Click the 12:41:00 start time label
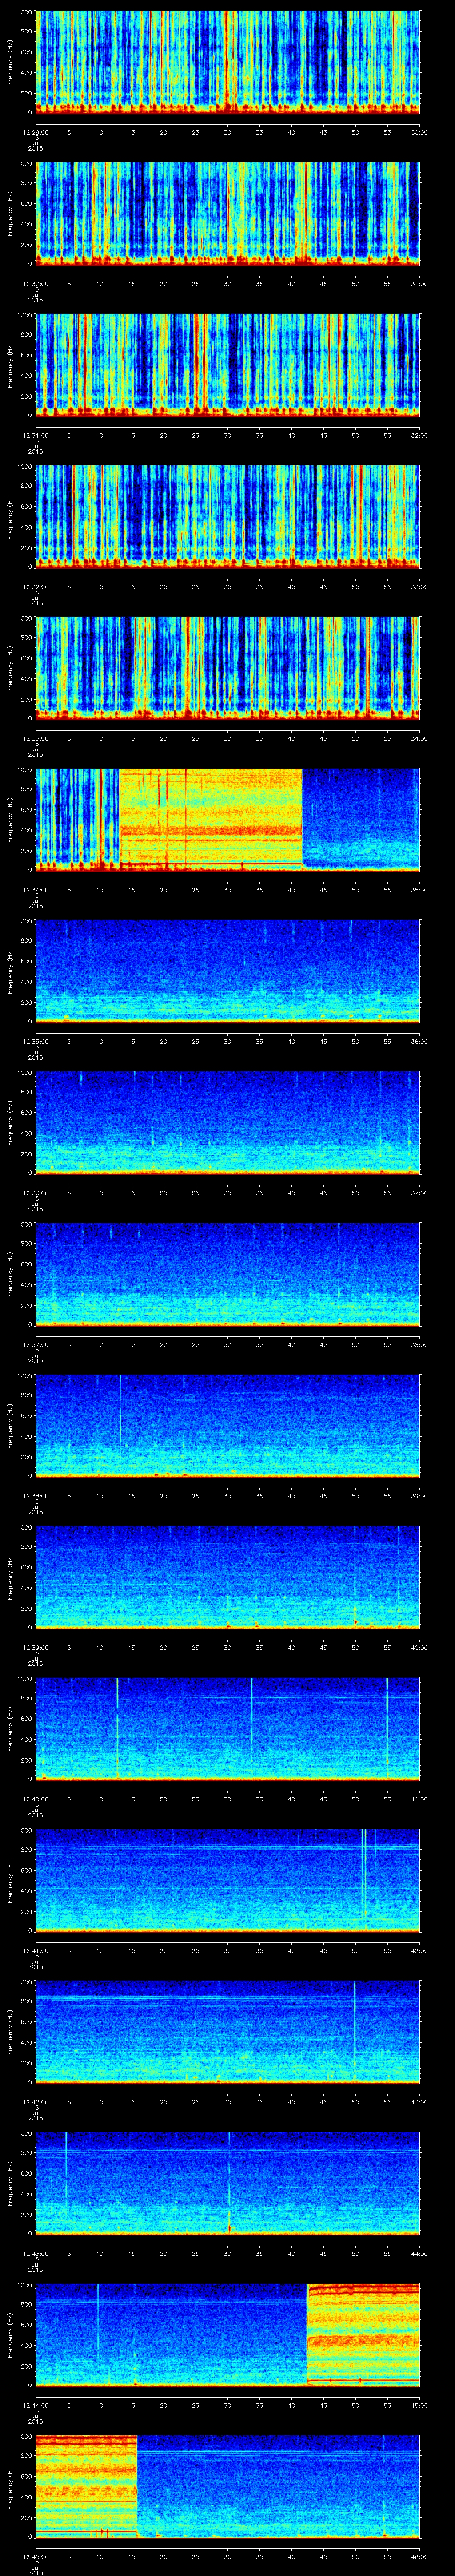The width and height of the screenshot is (455, 2576). [36, 1950]
